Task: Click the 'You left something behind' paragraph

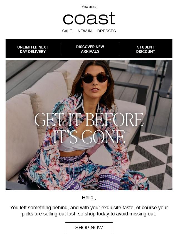Action: coord(89,211)
